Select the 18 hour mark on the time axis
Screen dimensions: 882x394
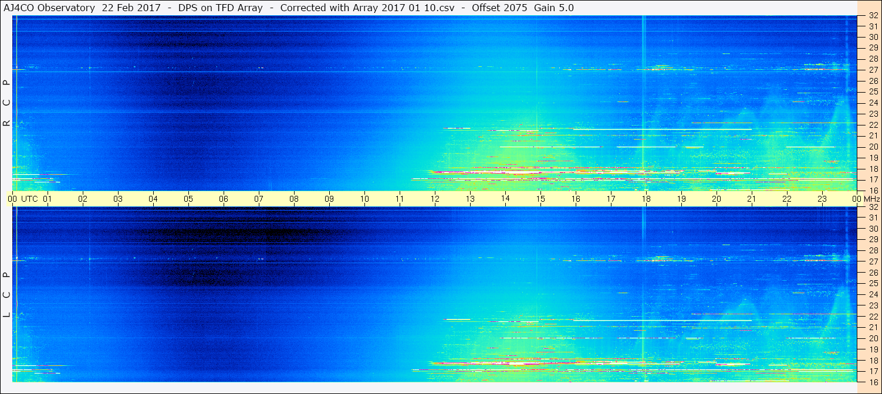[x=646, y=199]
